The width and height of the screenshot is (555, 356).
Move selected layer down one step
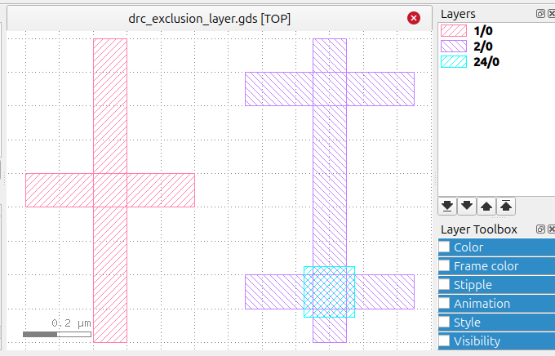[x=467, y=206]
